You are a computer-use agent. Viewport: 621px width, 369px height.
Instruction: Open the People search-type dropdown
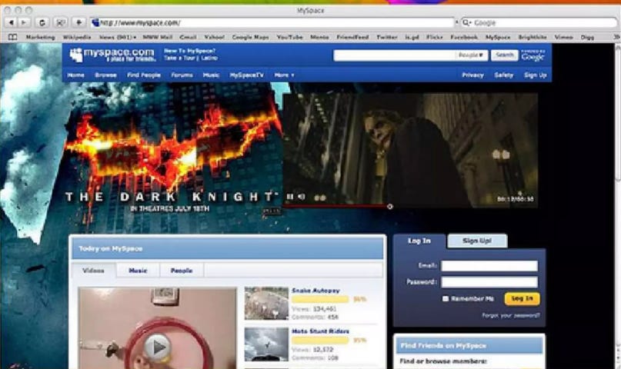[x=471, y=55]
